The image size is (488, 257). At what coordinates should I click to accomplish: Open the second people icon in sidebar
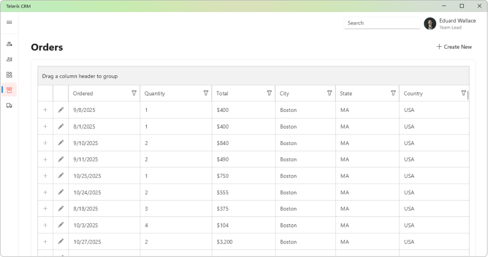tap(10, 59)
